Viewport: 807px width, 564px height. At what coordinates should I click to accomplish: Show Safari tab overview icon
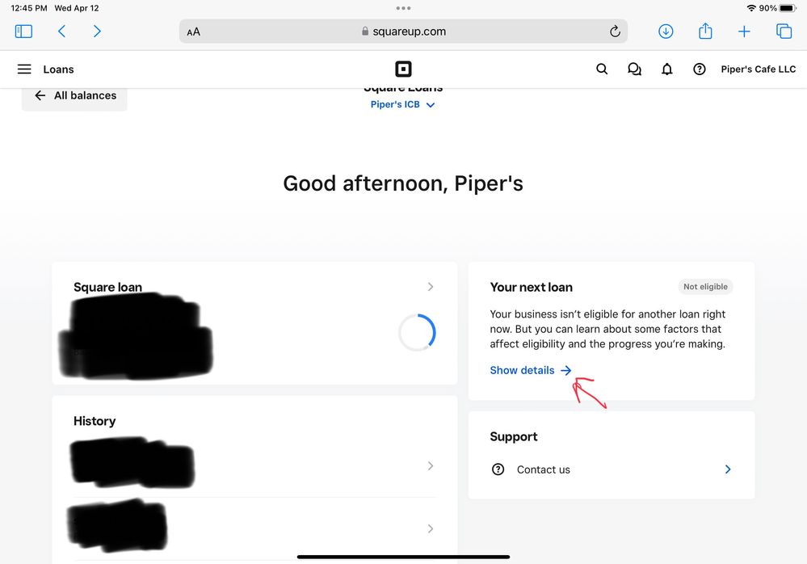[x=784, y=32]
